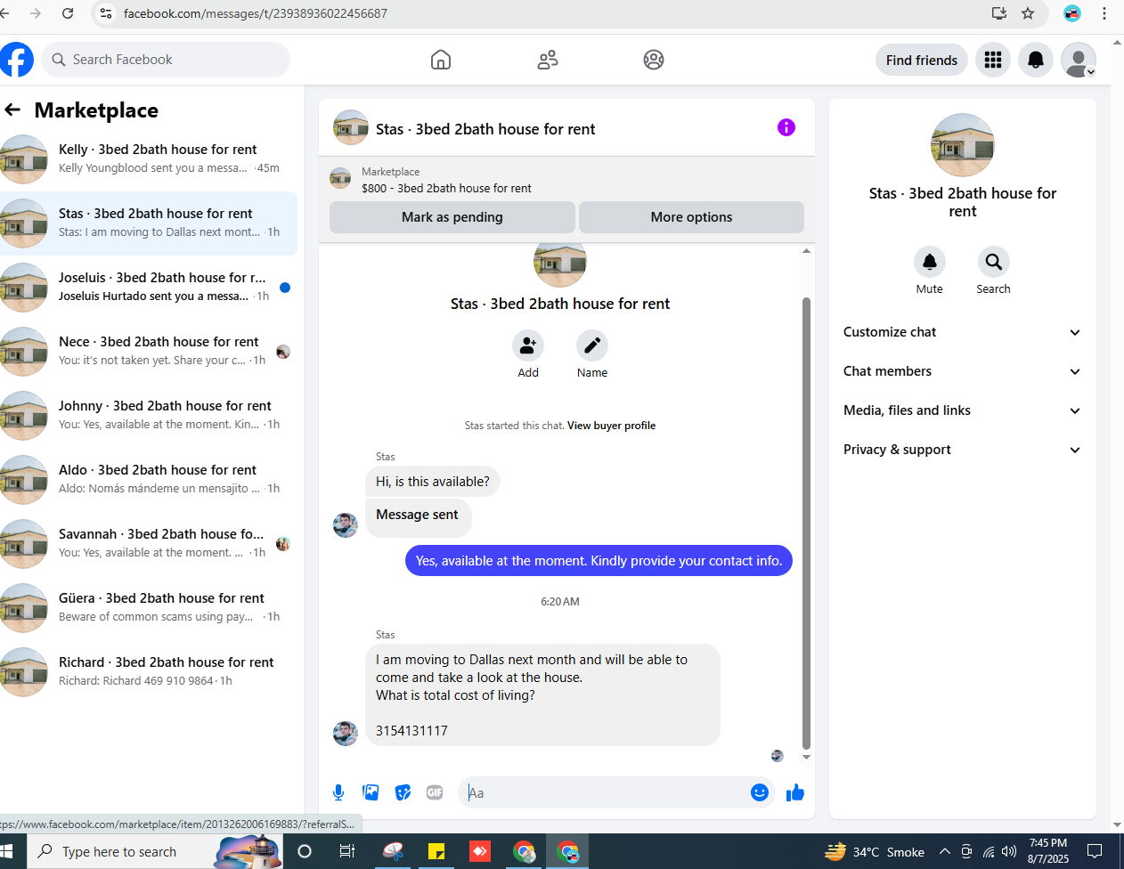Open Joseluis unread conversation
The image size is (1124, 869).
149,288
